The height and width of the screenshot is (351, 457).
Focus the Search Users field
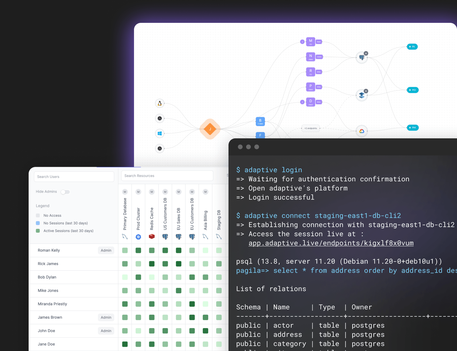tap(74, 177)
